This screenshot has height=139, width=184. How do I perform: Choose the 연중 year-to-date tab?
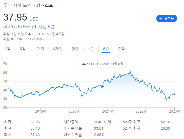click(75, 49)
